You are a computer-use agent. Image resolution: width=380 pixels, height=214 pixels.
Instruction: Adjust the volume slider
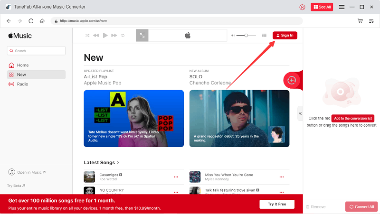click(x=246, y=36)
